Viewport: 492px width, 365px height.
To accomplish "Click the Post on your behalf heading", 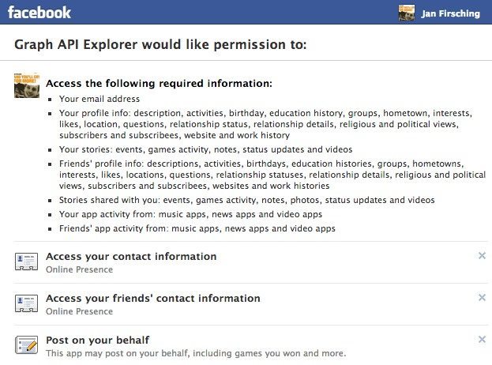I will [98, 340].
